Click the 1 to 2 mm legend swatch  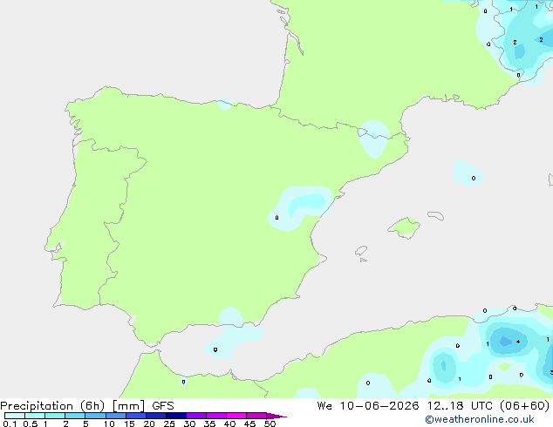(x=55, y=416)
